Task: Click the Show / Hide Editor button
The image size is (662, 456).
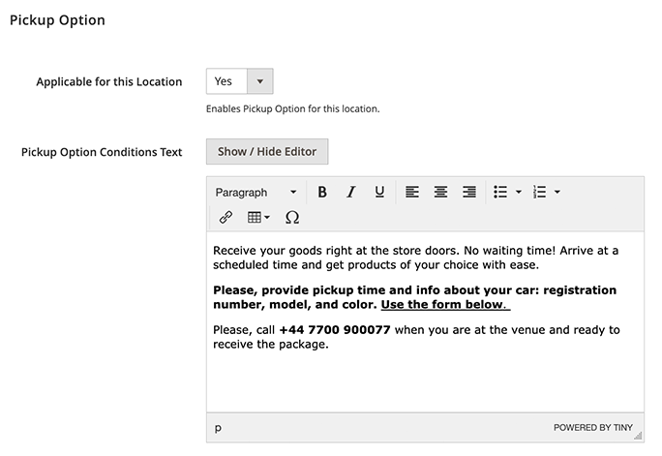Action: point(267,152)
